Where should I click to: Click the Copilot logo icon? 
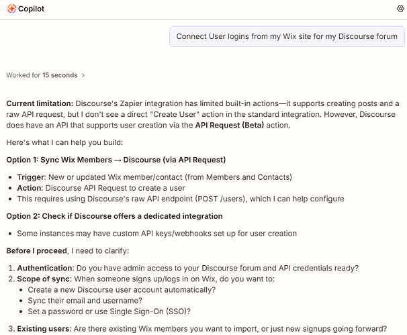click(x=11, y=9)
